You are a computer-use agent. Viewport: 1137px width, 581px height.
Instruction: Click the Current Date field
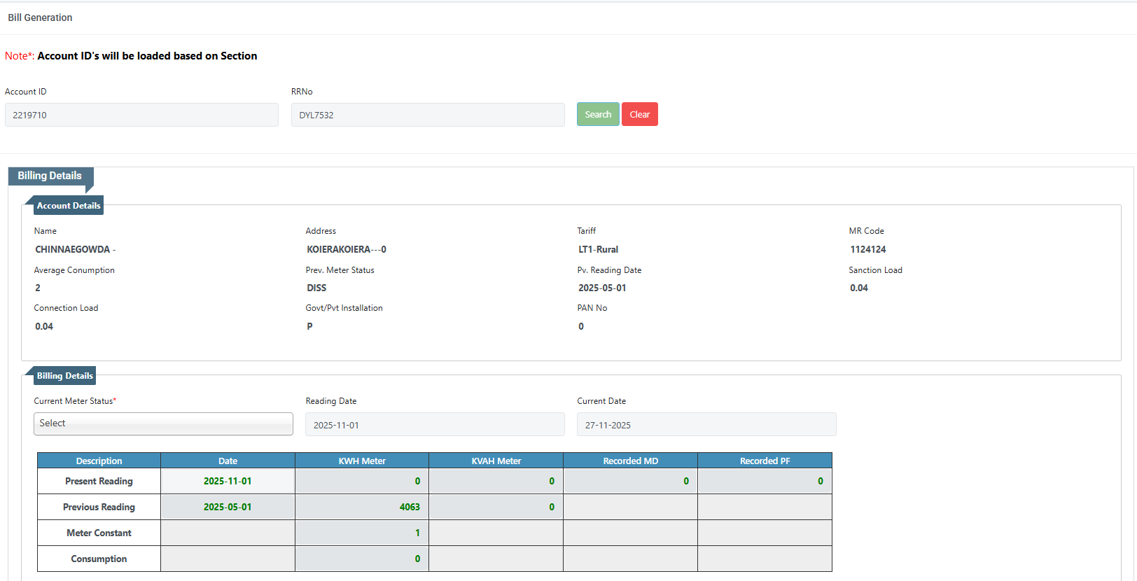pyautogui.click(x=706, y=425)
